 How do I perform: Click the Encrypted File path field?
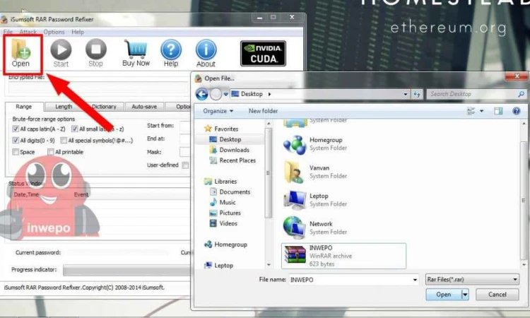[98, 88]
